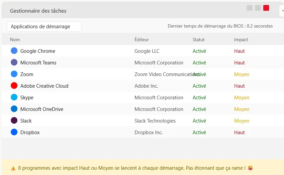284x175 pixels.
Task: Click the Slack app icon
Action: point(14,121)
